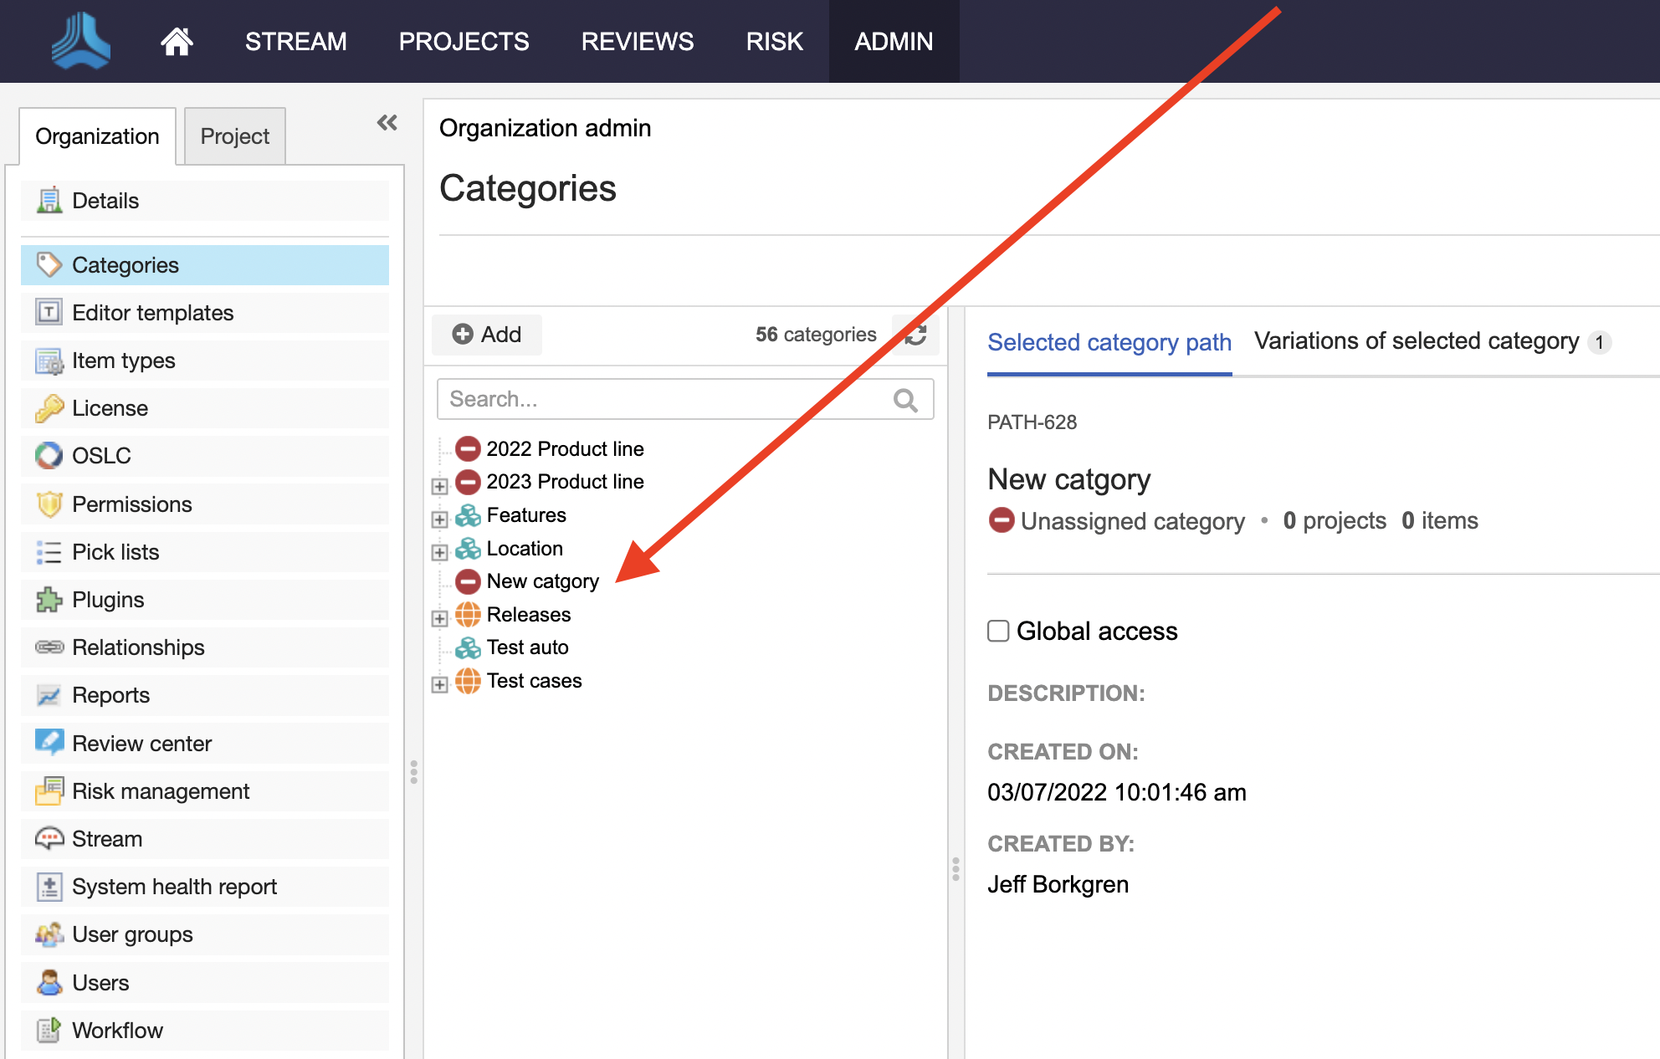Click the Editor templates icon
1660x1059 pixels.
click(x=49, y=313)
